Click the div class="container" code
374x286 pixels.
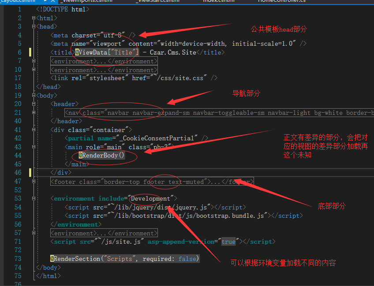point(91,130)
